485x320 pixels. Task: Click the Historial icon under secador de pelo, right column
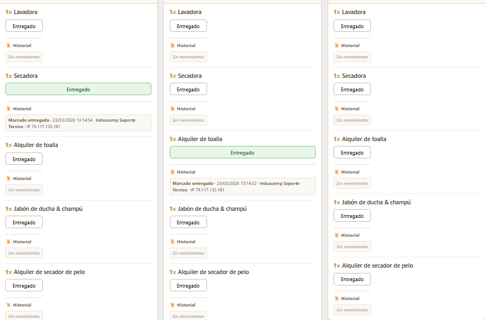tap(336, 299)
